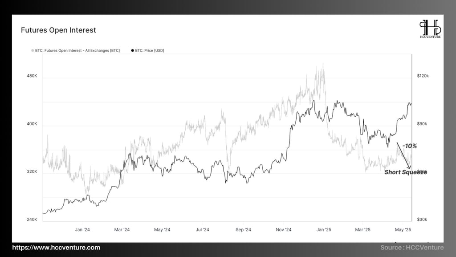Select the Futures Open Interest chart title
Image resolution: width=456 pixels, height=257 pixels.
pyautogui.click(x=58, y=30)
